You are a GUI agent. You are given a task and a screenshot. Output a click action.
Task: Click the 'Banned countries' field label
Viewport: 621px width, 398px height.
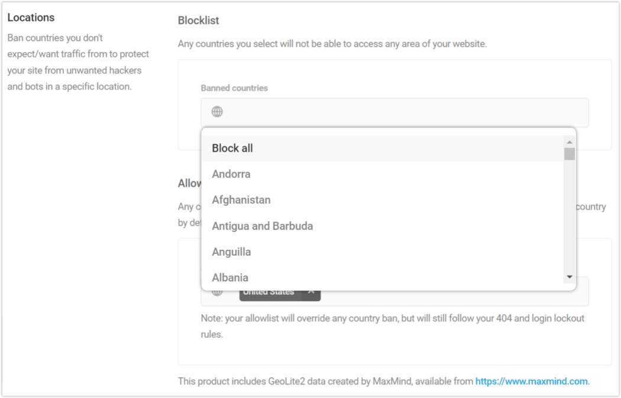234,87
